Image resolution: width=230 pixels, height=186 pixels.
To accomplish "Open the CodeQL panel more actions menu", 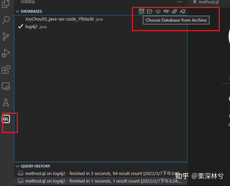I will tap(180, 2).
